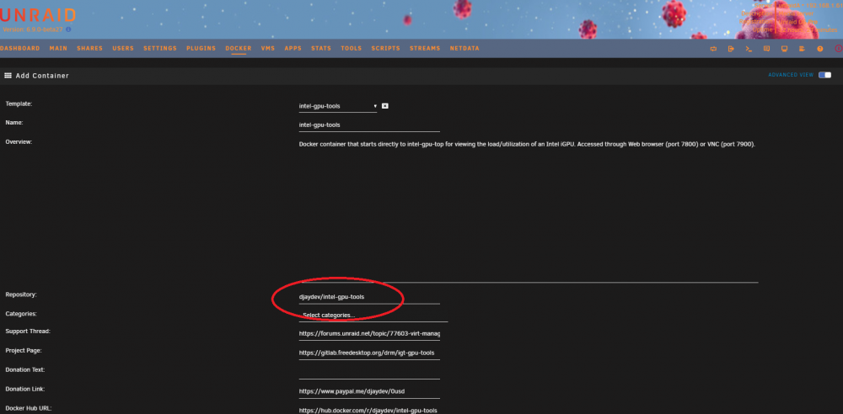Click the red alert circle icon
The width and height of the screenshot is (843, 414).
point(838,49)
